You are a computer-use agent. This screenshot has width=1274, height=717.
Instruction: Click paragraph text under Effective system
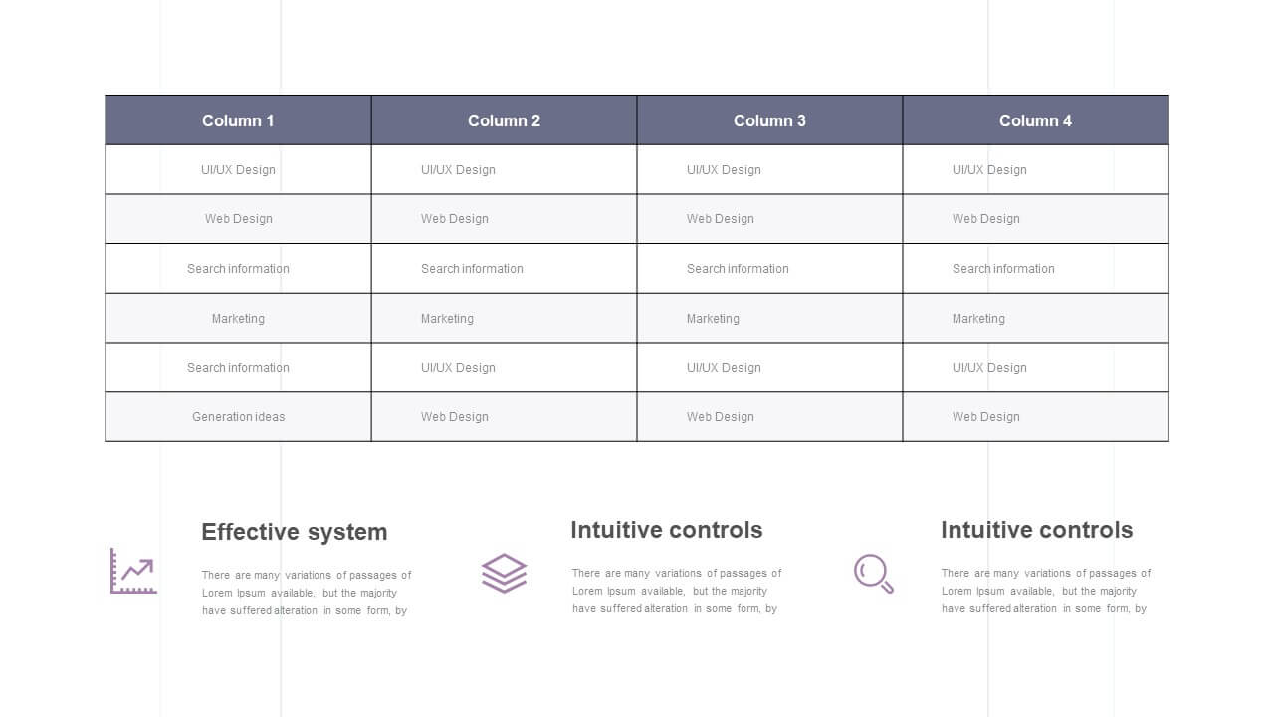[x=307, y=593]
